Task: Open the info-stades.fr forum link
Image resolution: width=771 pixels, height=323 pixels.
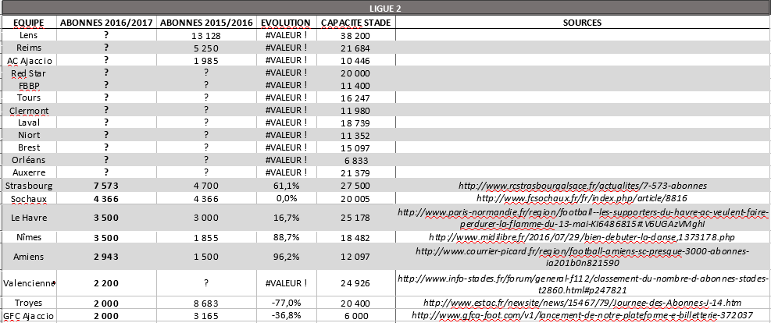Action: [x=582, y=283]
